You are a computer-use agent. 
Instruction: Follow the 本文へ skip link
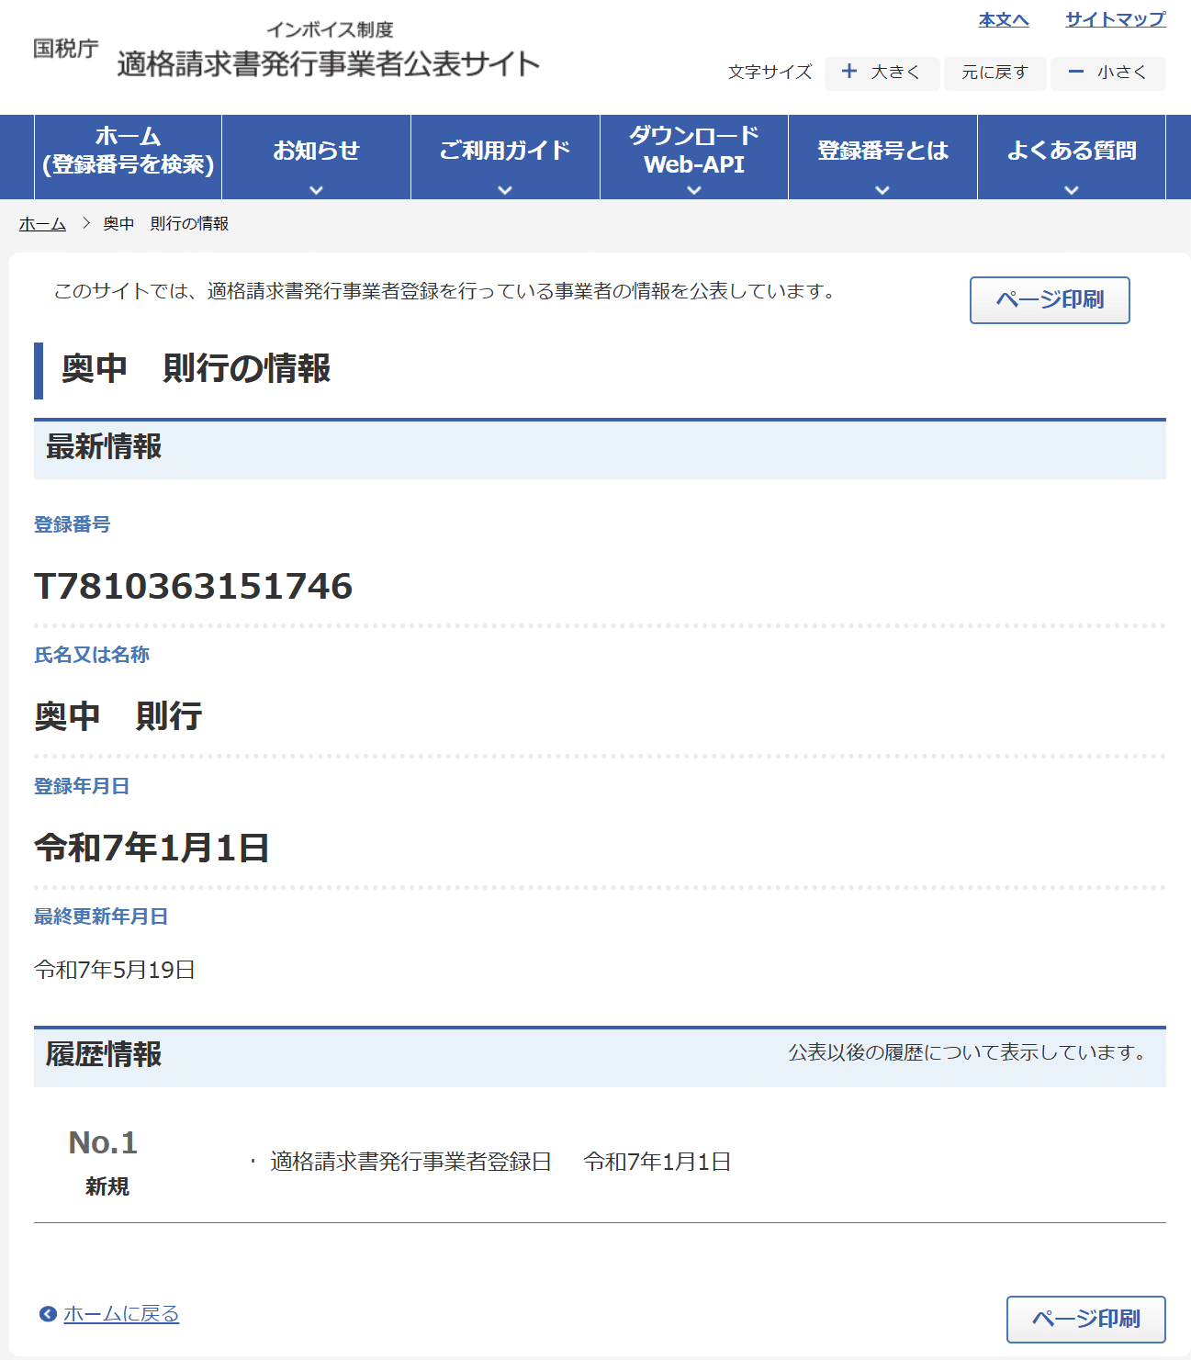tap(1003, 19)
